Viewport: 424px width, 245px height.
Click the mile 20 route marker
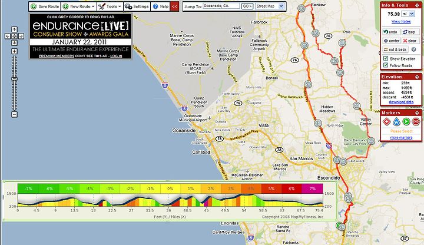point(308,84)
